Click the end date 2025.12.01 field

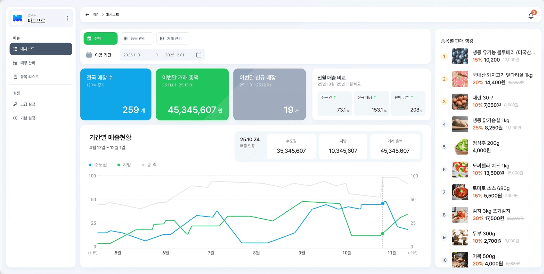pyautogui.click(x=174, y=55)
